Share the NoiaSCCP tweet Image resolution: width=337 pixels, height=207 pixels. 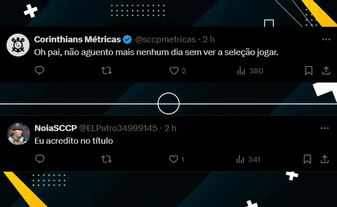tap(325, 159)
